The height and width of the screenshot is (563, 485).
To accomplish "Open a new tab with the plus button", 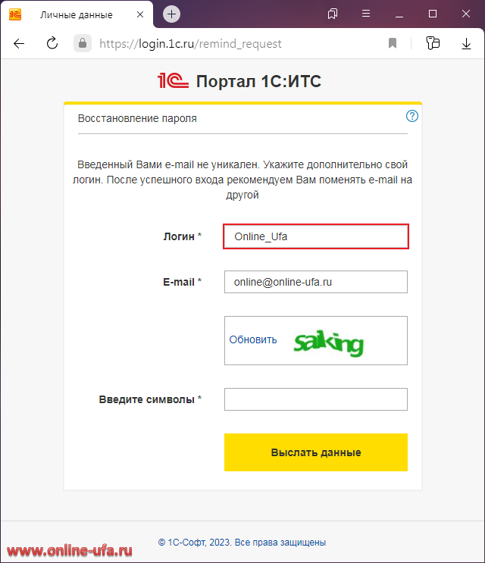I will [x=171, y=14].
